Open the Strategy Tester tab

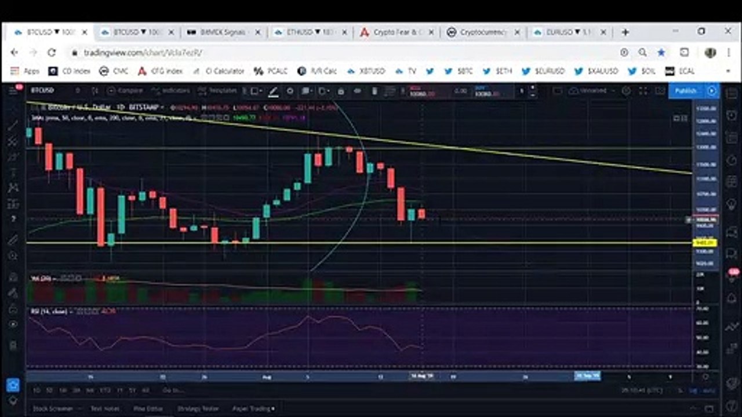[198, 408]
